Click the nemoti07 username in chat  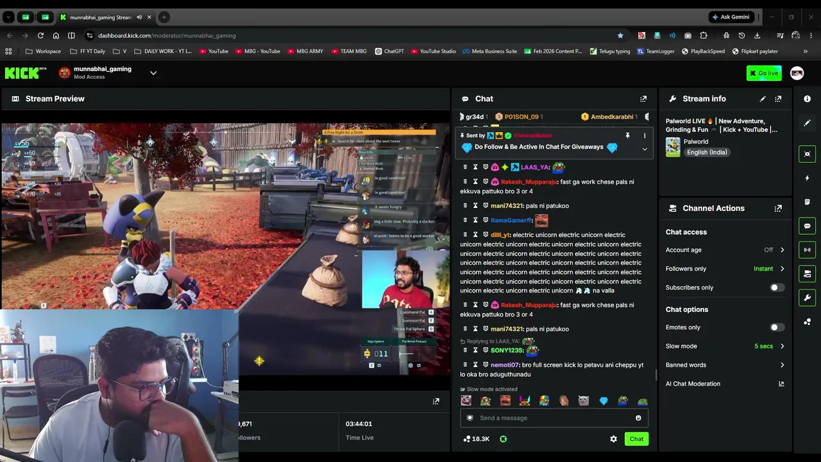[504, 365]
